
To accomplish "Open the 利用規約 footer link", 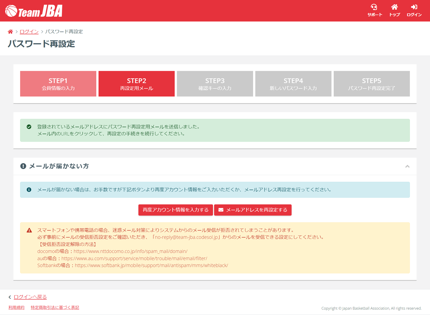I will pos(17,308).
